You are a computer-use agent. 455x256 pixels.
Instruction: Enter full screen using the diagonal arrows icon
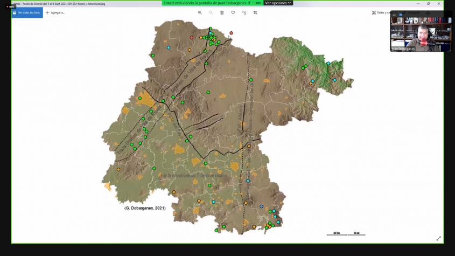click(438, 238)
